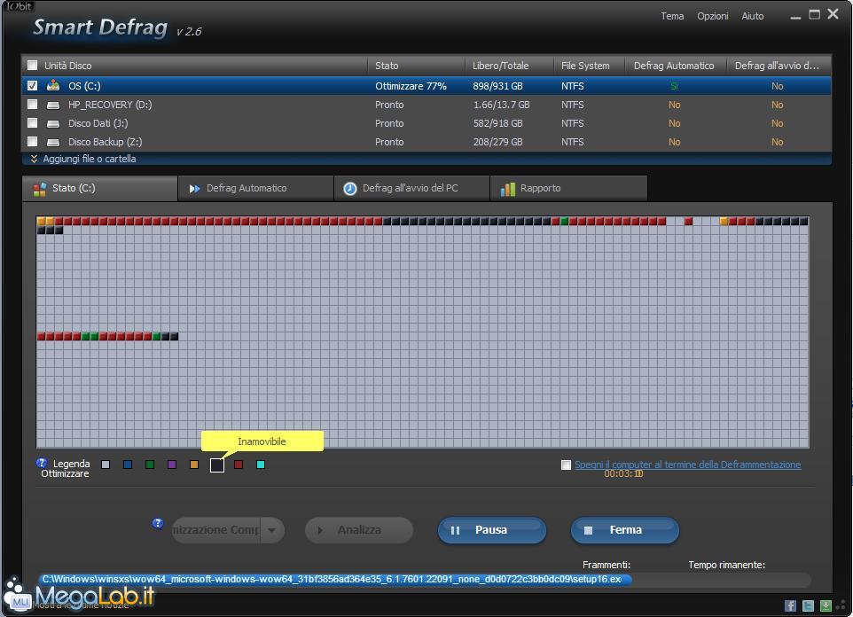Open the Facebook share icon

[x=790, y=605]
